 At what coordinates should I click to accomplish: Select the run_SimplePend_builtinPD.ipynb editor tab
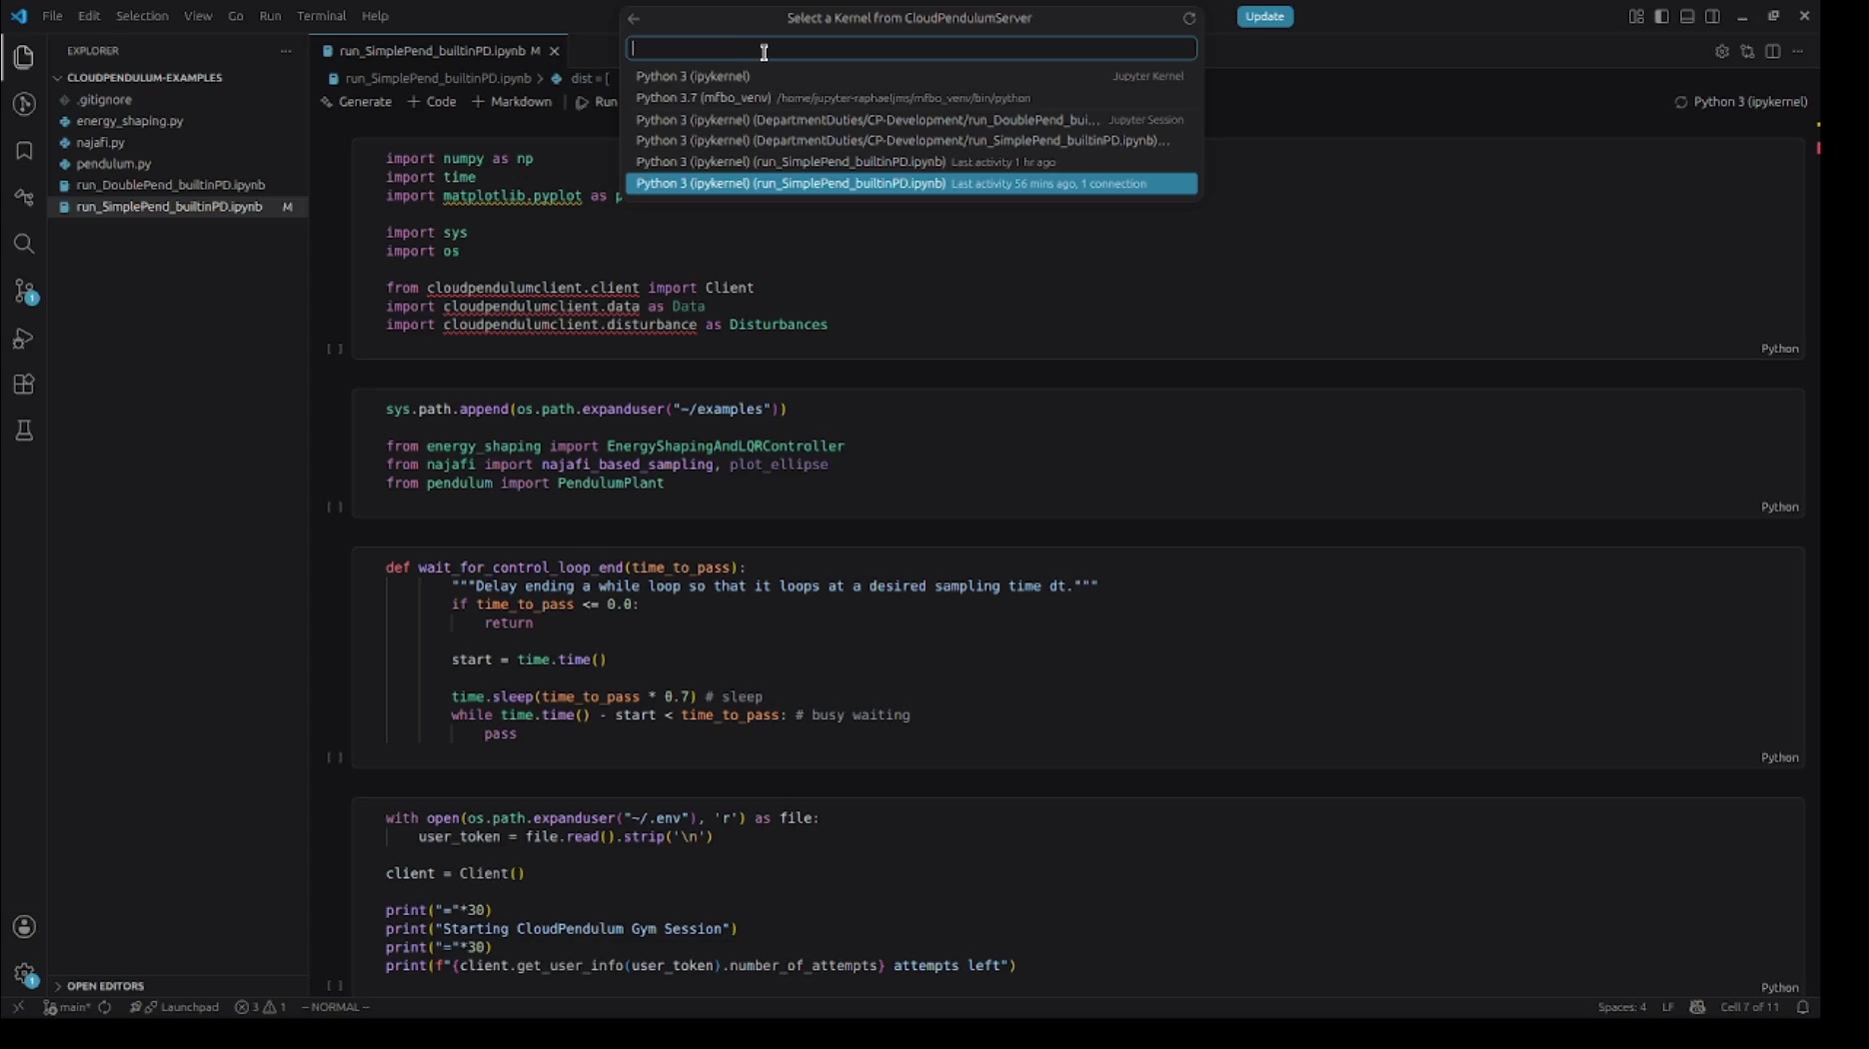(x=439, y=51)
